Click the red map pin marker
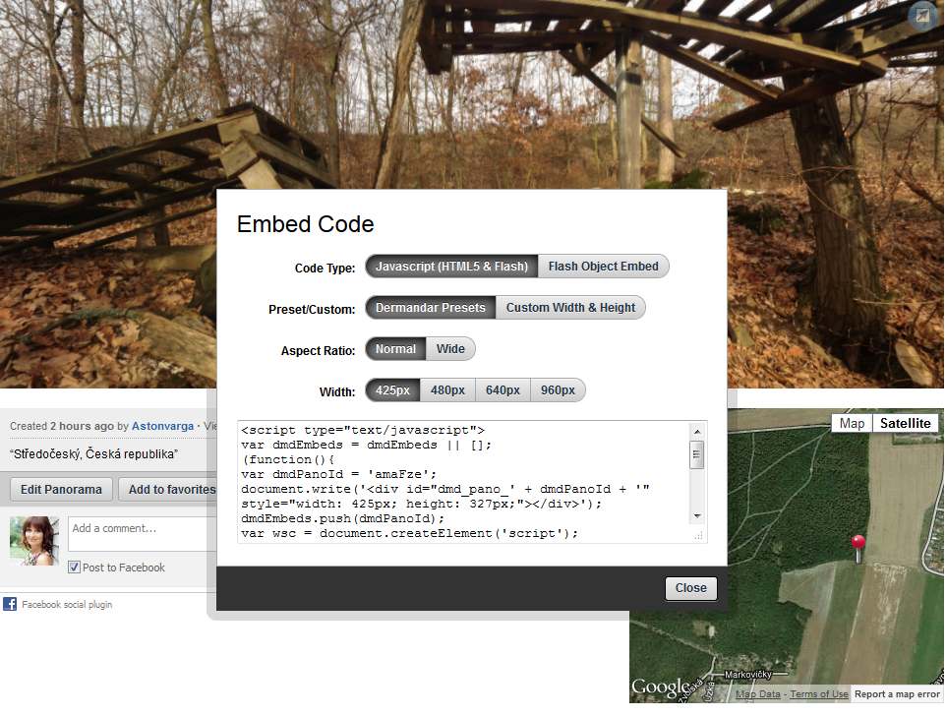 [858, 544]
